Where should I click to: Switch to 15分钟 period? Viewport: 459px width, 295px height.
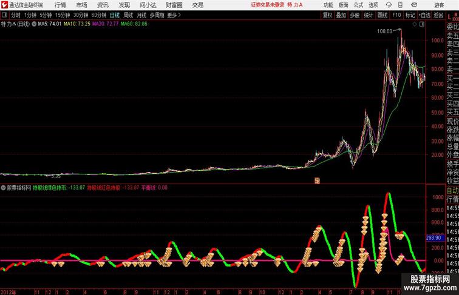point(63,15)
